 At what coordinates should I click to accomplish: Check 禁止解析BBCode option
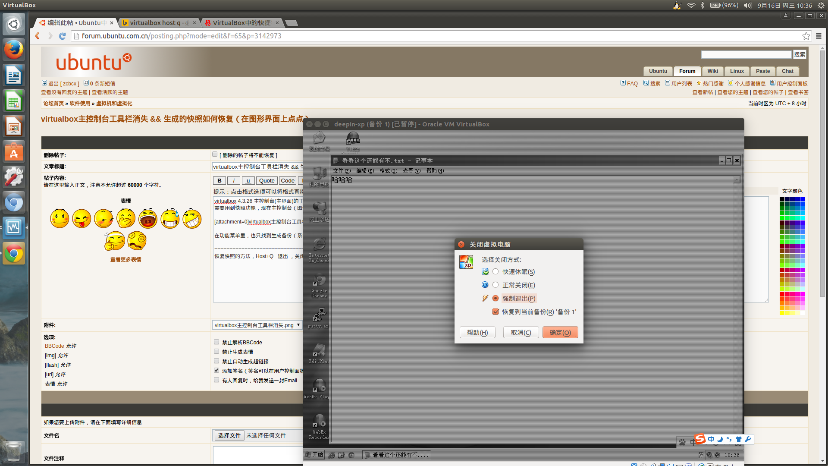point(216,342)
